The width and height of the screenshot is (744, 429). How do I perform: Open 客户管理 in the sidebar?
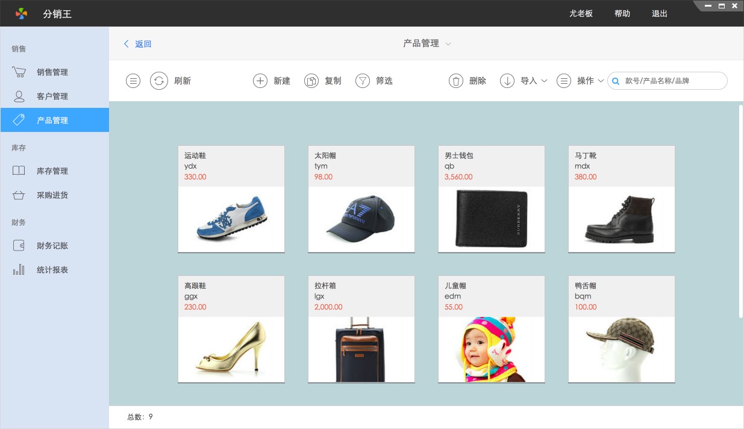pyautogui.click(x=52, y=96)
